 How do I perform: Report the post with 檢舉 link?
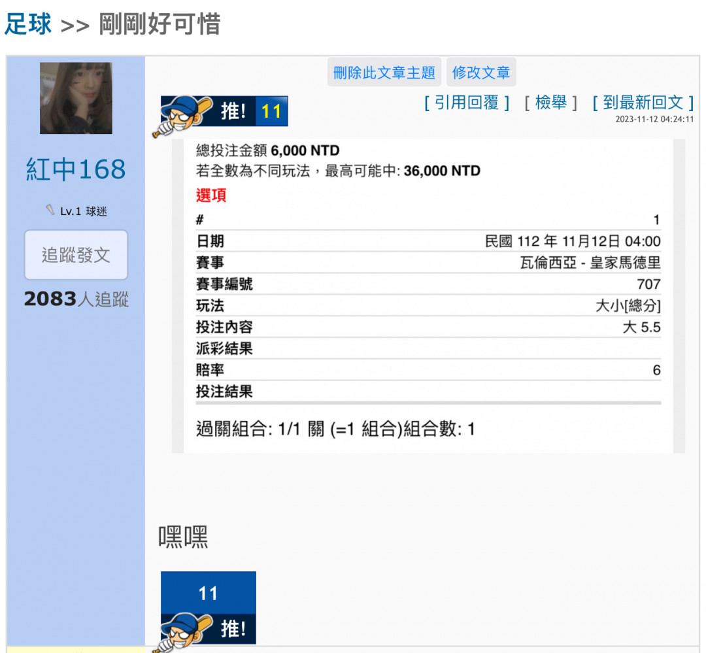[550, 103]
